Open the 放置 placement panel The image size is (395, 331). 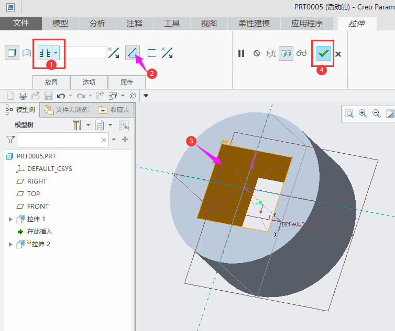51,83
